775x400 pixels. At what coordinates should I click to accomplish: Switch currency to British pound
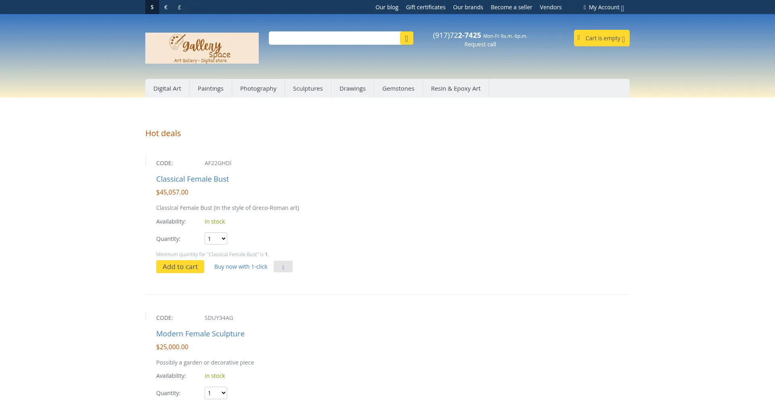pyautogui.click(x=180, y=7)
